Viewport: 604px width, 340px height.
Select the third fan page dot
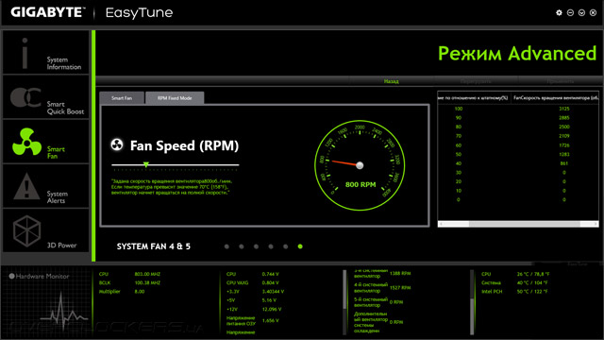pos(256,246)
